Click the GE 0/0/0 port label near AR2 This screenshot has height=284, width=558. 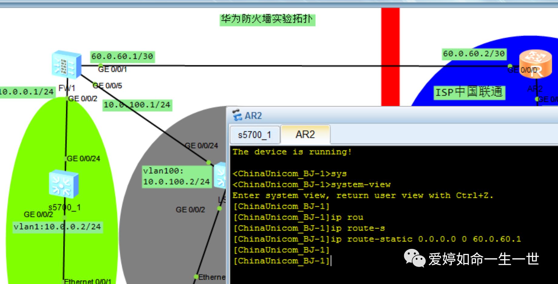click(522, 70)
